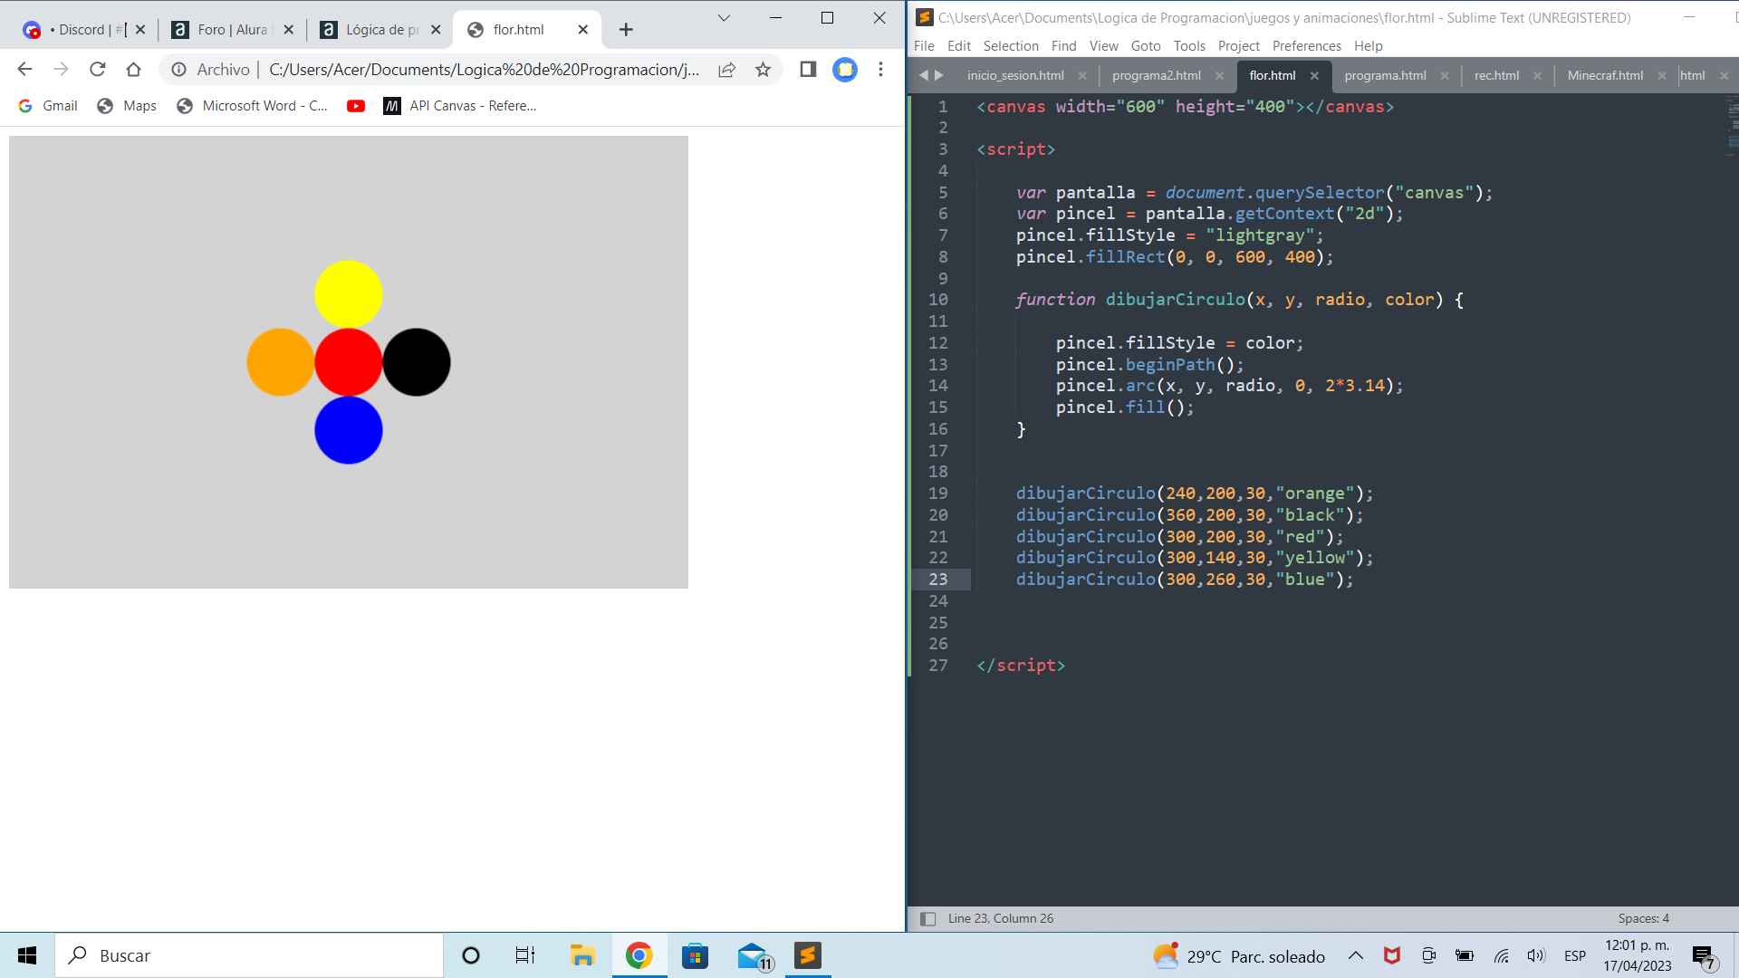Open Cortana circle on taskbar

(x=471, y=955)
